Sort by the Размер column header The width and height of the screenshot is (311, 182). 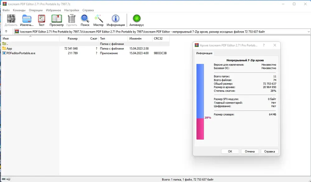[x=69, y=38]
